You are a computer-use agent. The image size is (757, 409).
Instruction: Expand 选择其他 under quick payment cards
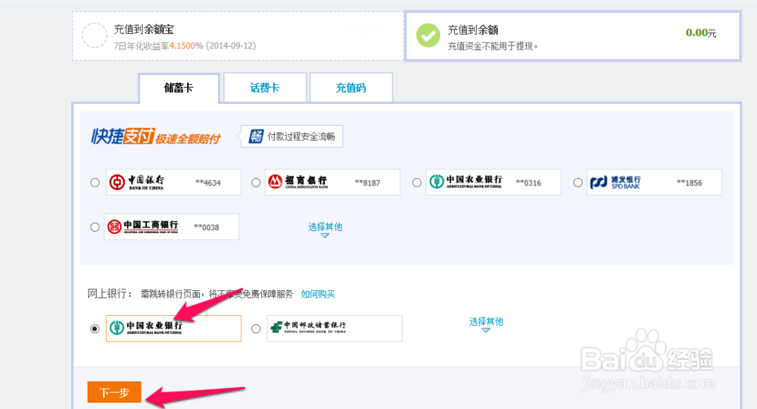click(325, 229)
